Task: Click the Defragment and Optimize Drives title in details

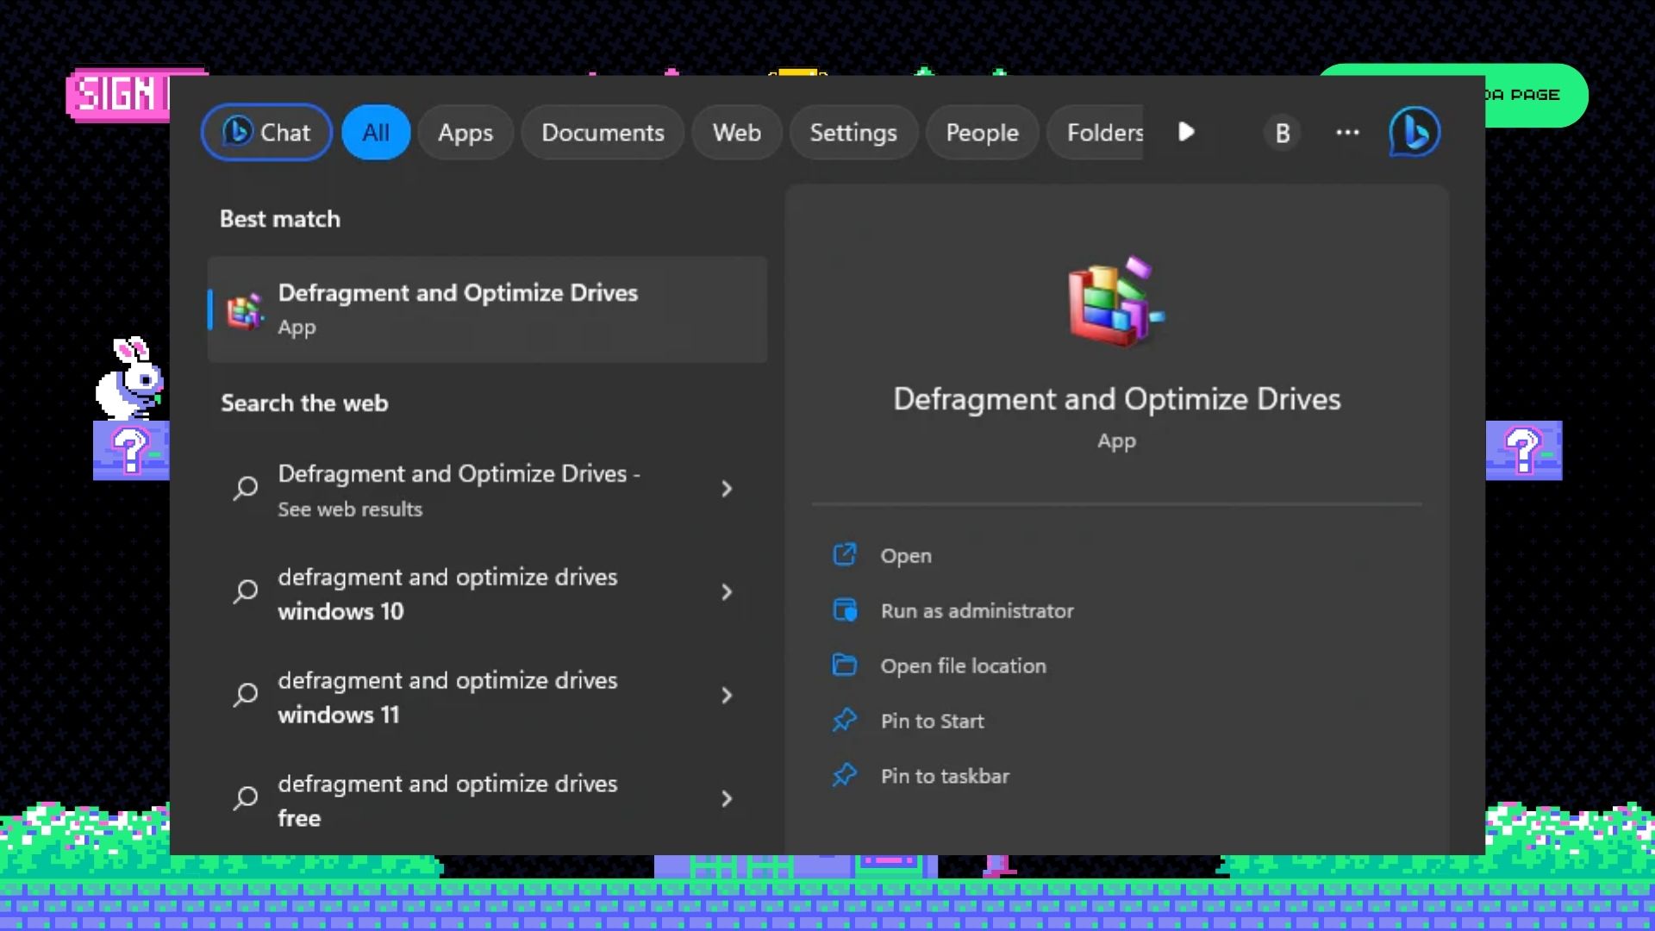Action: 1116,399
